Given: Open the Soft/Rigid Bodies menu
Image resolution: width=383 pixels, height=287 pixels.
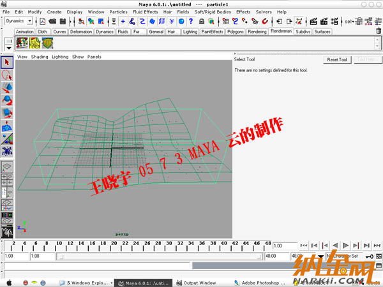Looking at the screenshot, I should [x=213, y=12].
